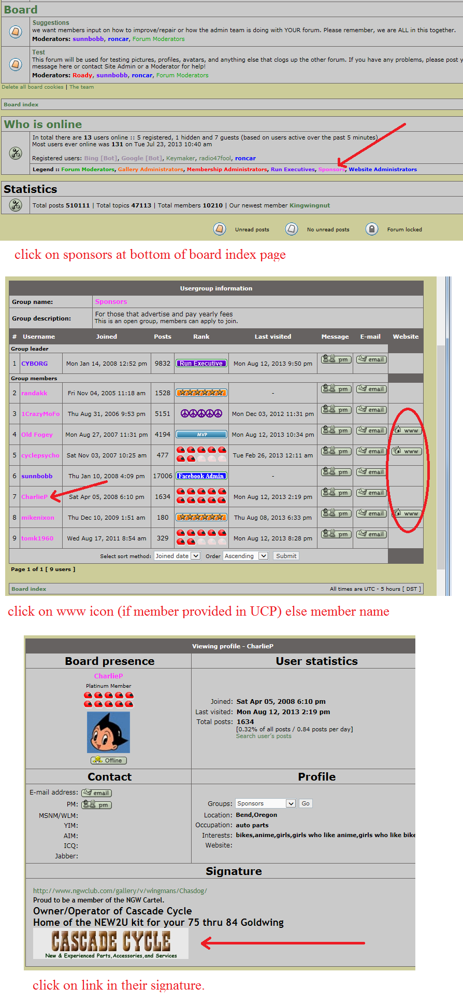Open cyclepsycho's www website icon
This screenshot has height=1001, width=463.
[407, 451]
